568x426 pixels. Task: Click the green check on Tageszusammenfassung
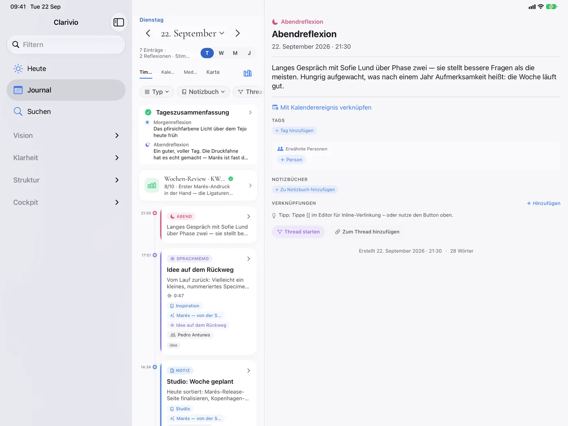(148, 112)
